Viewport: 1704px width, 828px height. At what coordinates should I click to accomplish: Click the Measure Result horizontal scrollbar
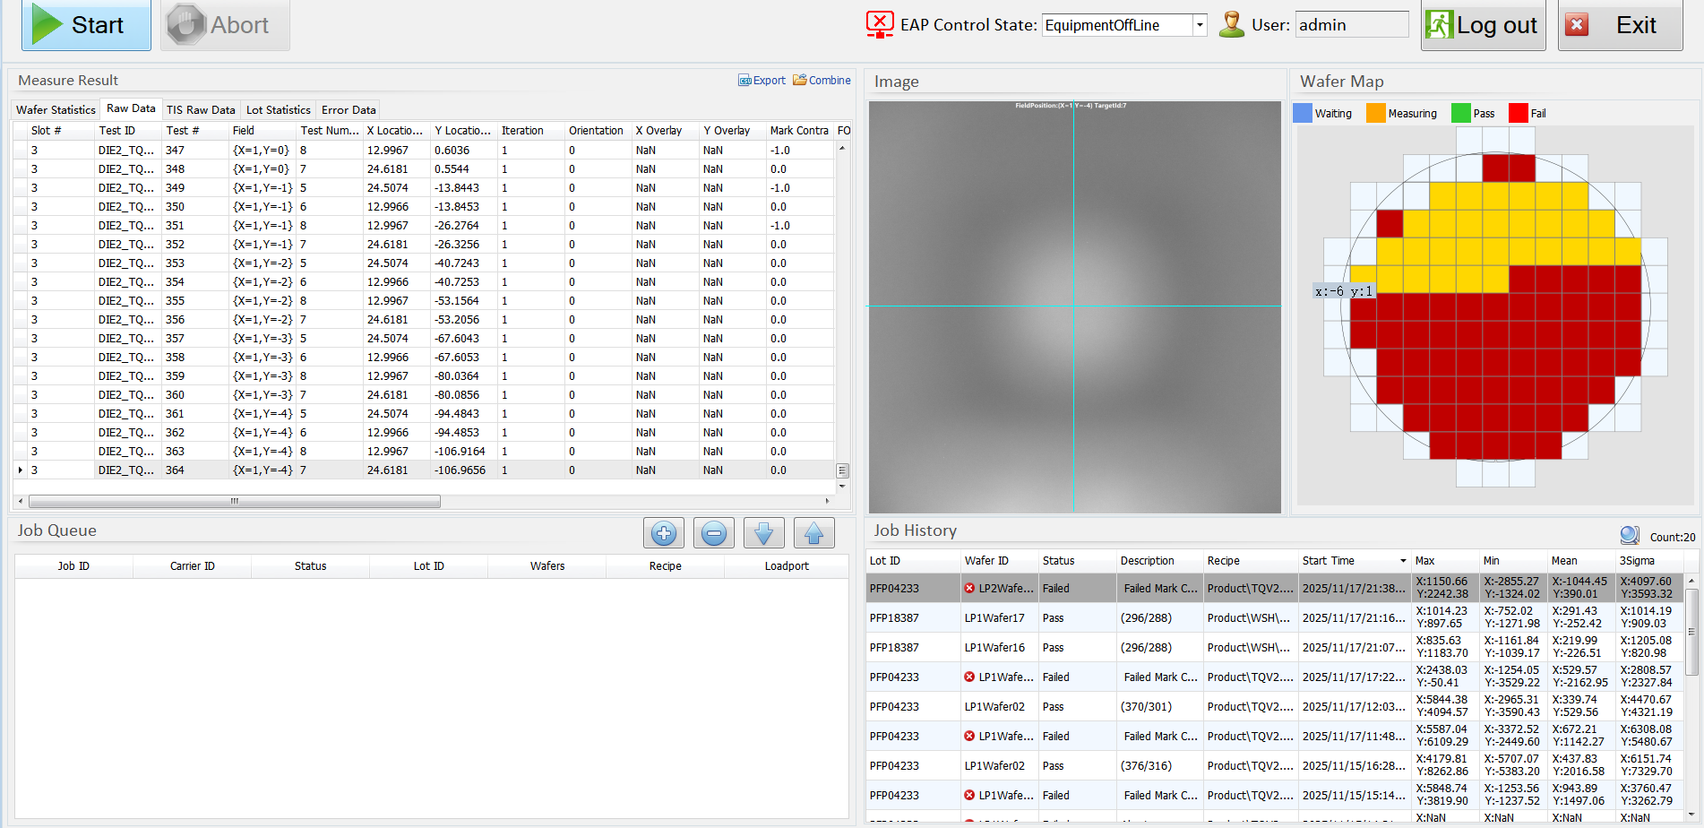coord(235,501)
